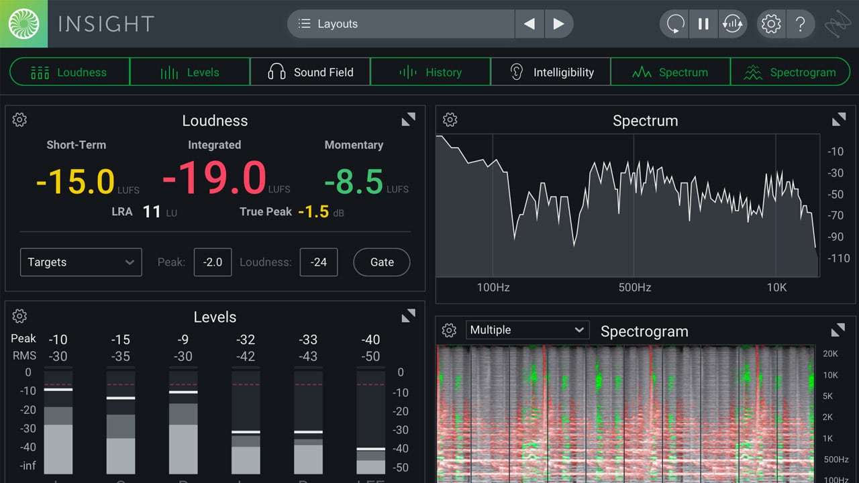Toggle the Spectrum module tab
The image size is (859, 483).
coord(670,72)
